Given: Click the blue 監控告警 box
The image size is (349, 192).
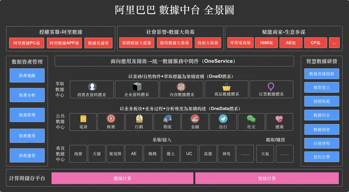Looking at the screenshot, I should [x=322, y=157].
